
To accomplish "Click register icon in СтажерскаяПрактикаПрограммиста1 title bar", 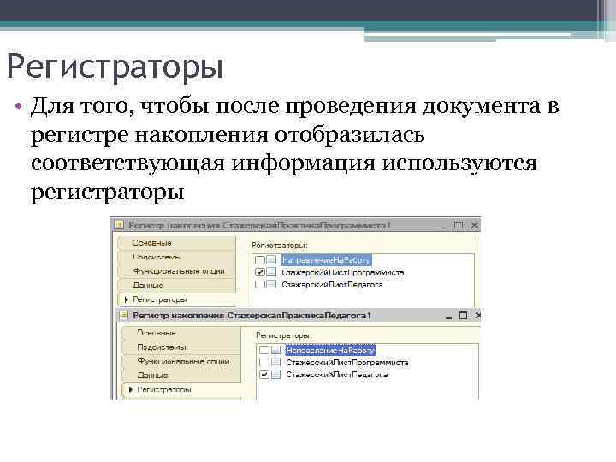I will pyautogui.click(x=119, y=226).
